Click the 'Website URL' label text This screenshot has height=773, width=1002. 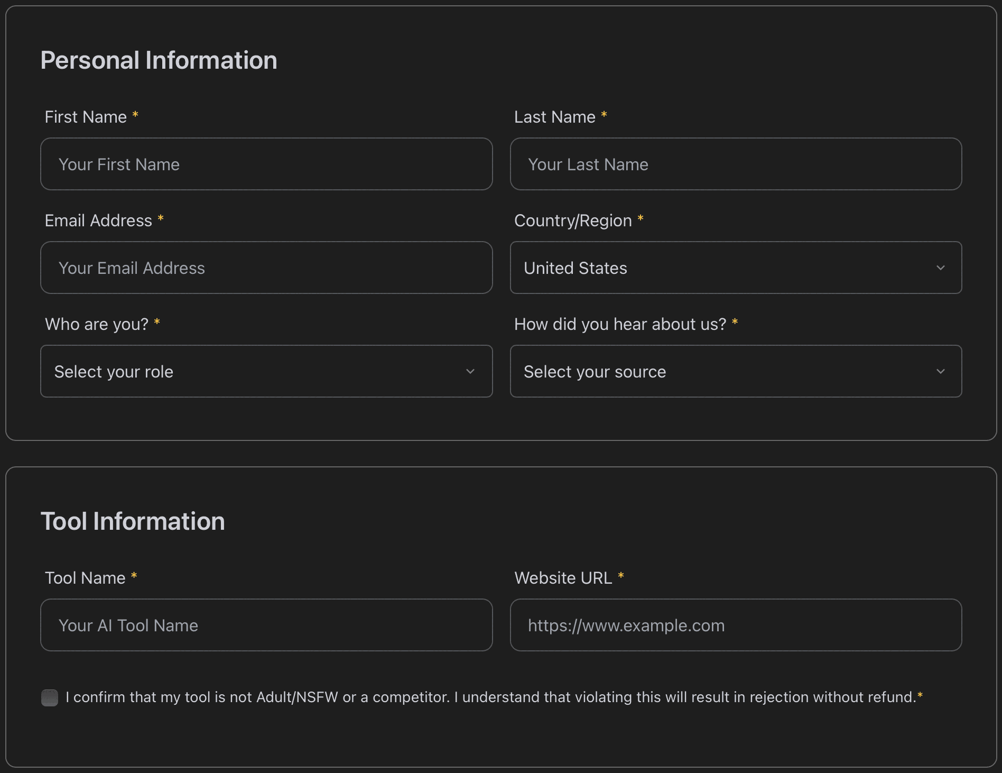tap(563, 578)
